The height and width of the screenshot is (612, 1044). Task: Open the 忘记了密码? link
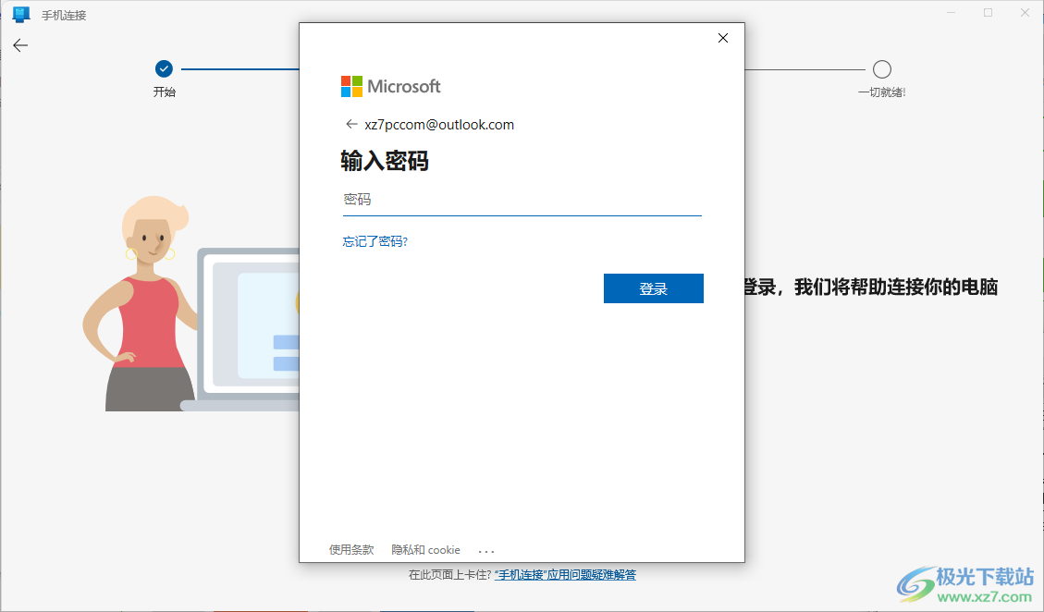[375, 241]
